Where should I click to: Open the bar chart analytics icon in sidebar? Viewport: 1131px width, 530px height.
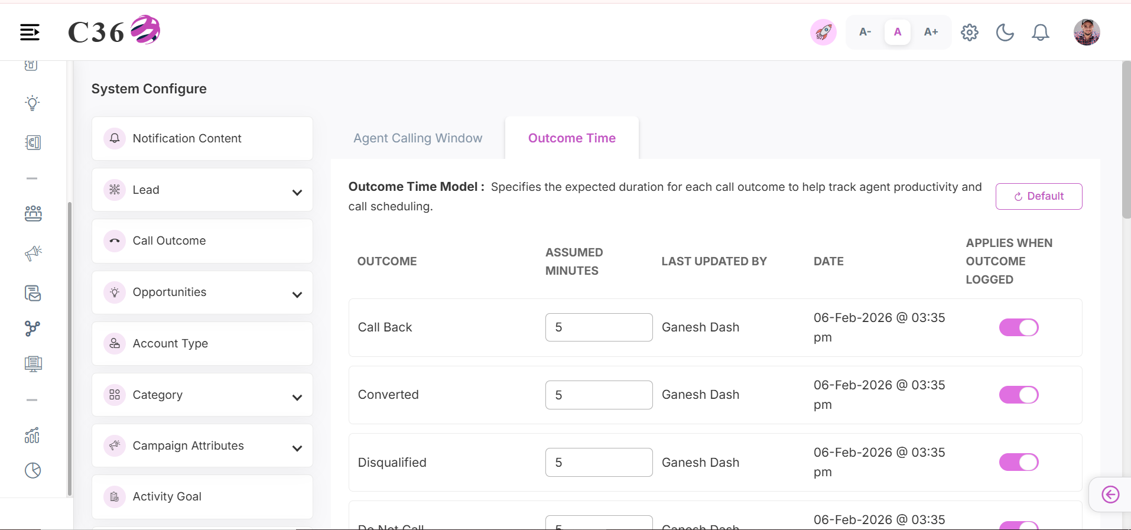coord(32,435)
